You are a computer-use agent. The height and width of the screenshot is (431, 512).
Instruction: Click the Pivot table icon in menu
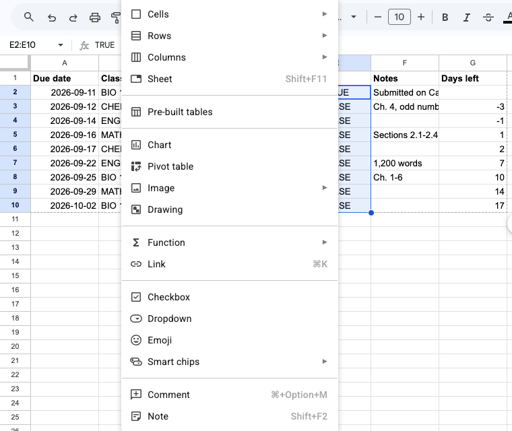point(136,166)
